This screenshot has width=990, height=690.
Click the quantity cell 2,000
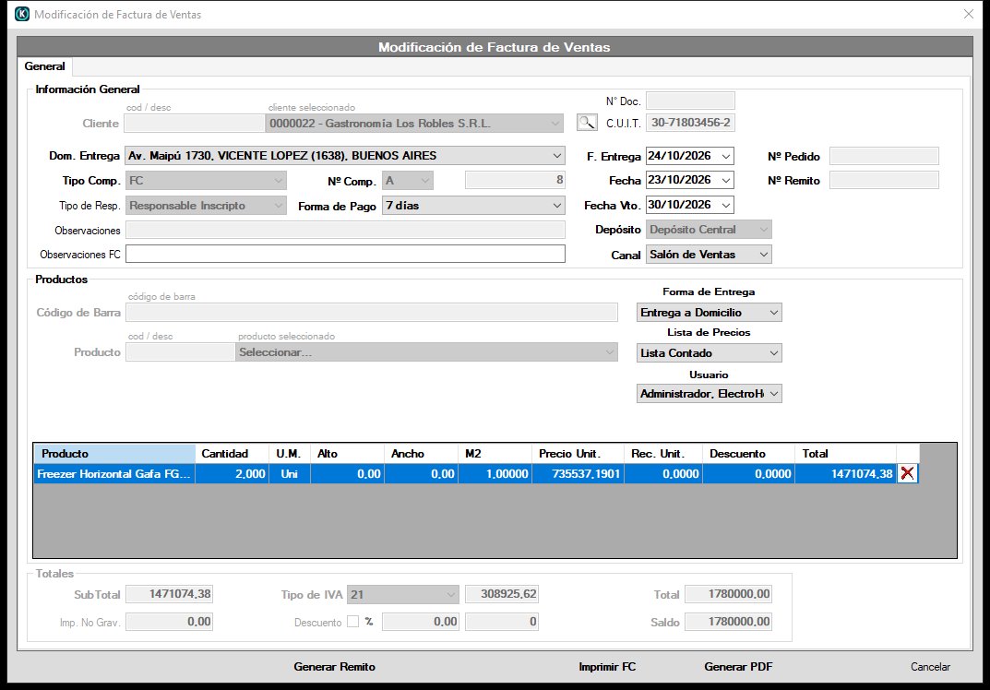coord(233,473)
